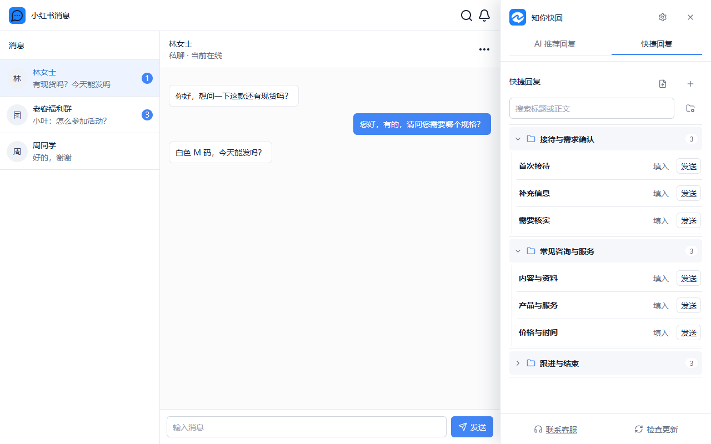The height and width of the screenshot is (444, 711).
Task: Select the 内容与资料 reply title
Action: pos(538,278)
